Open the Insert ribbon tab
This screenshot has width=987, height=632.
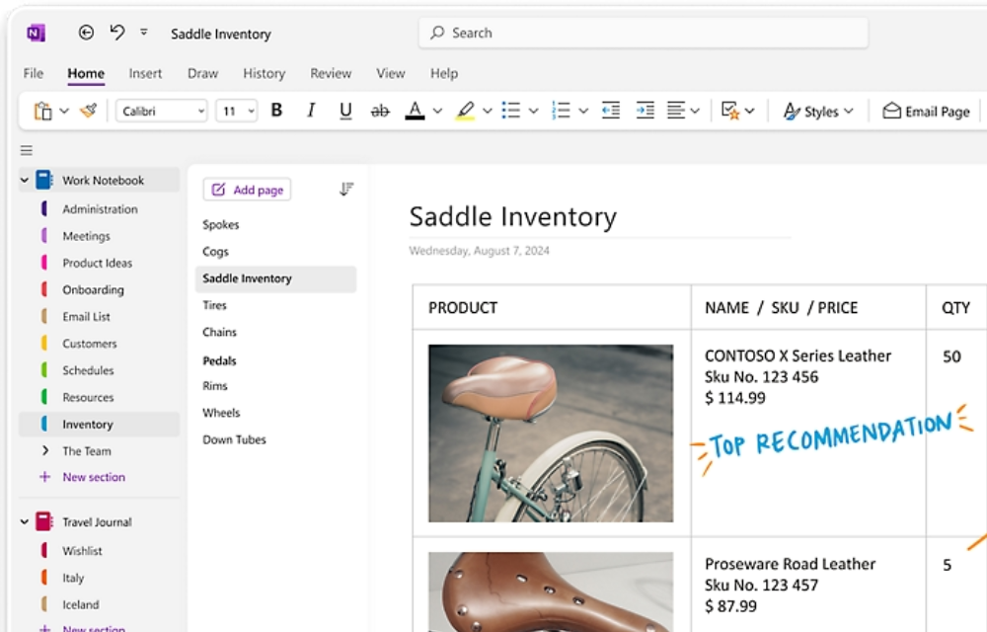click(x=145, y=73)
